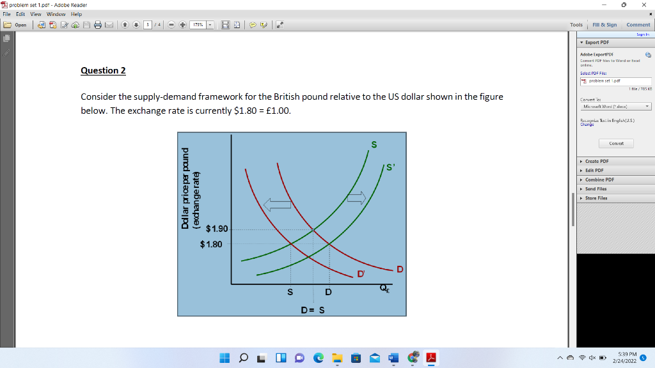Switch to the Tools pane
This screenshot has height=368, width=655.
(576, 25)
